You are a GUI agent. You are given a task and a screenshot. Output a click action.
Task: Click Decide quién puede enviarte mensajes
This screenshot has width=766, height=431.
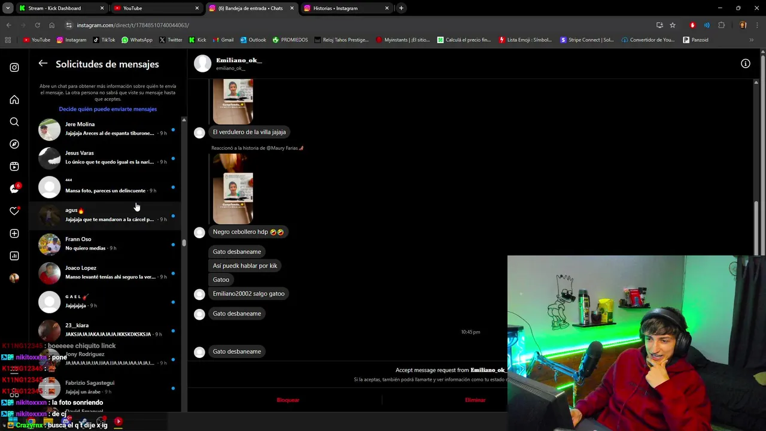click(108, 109)
